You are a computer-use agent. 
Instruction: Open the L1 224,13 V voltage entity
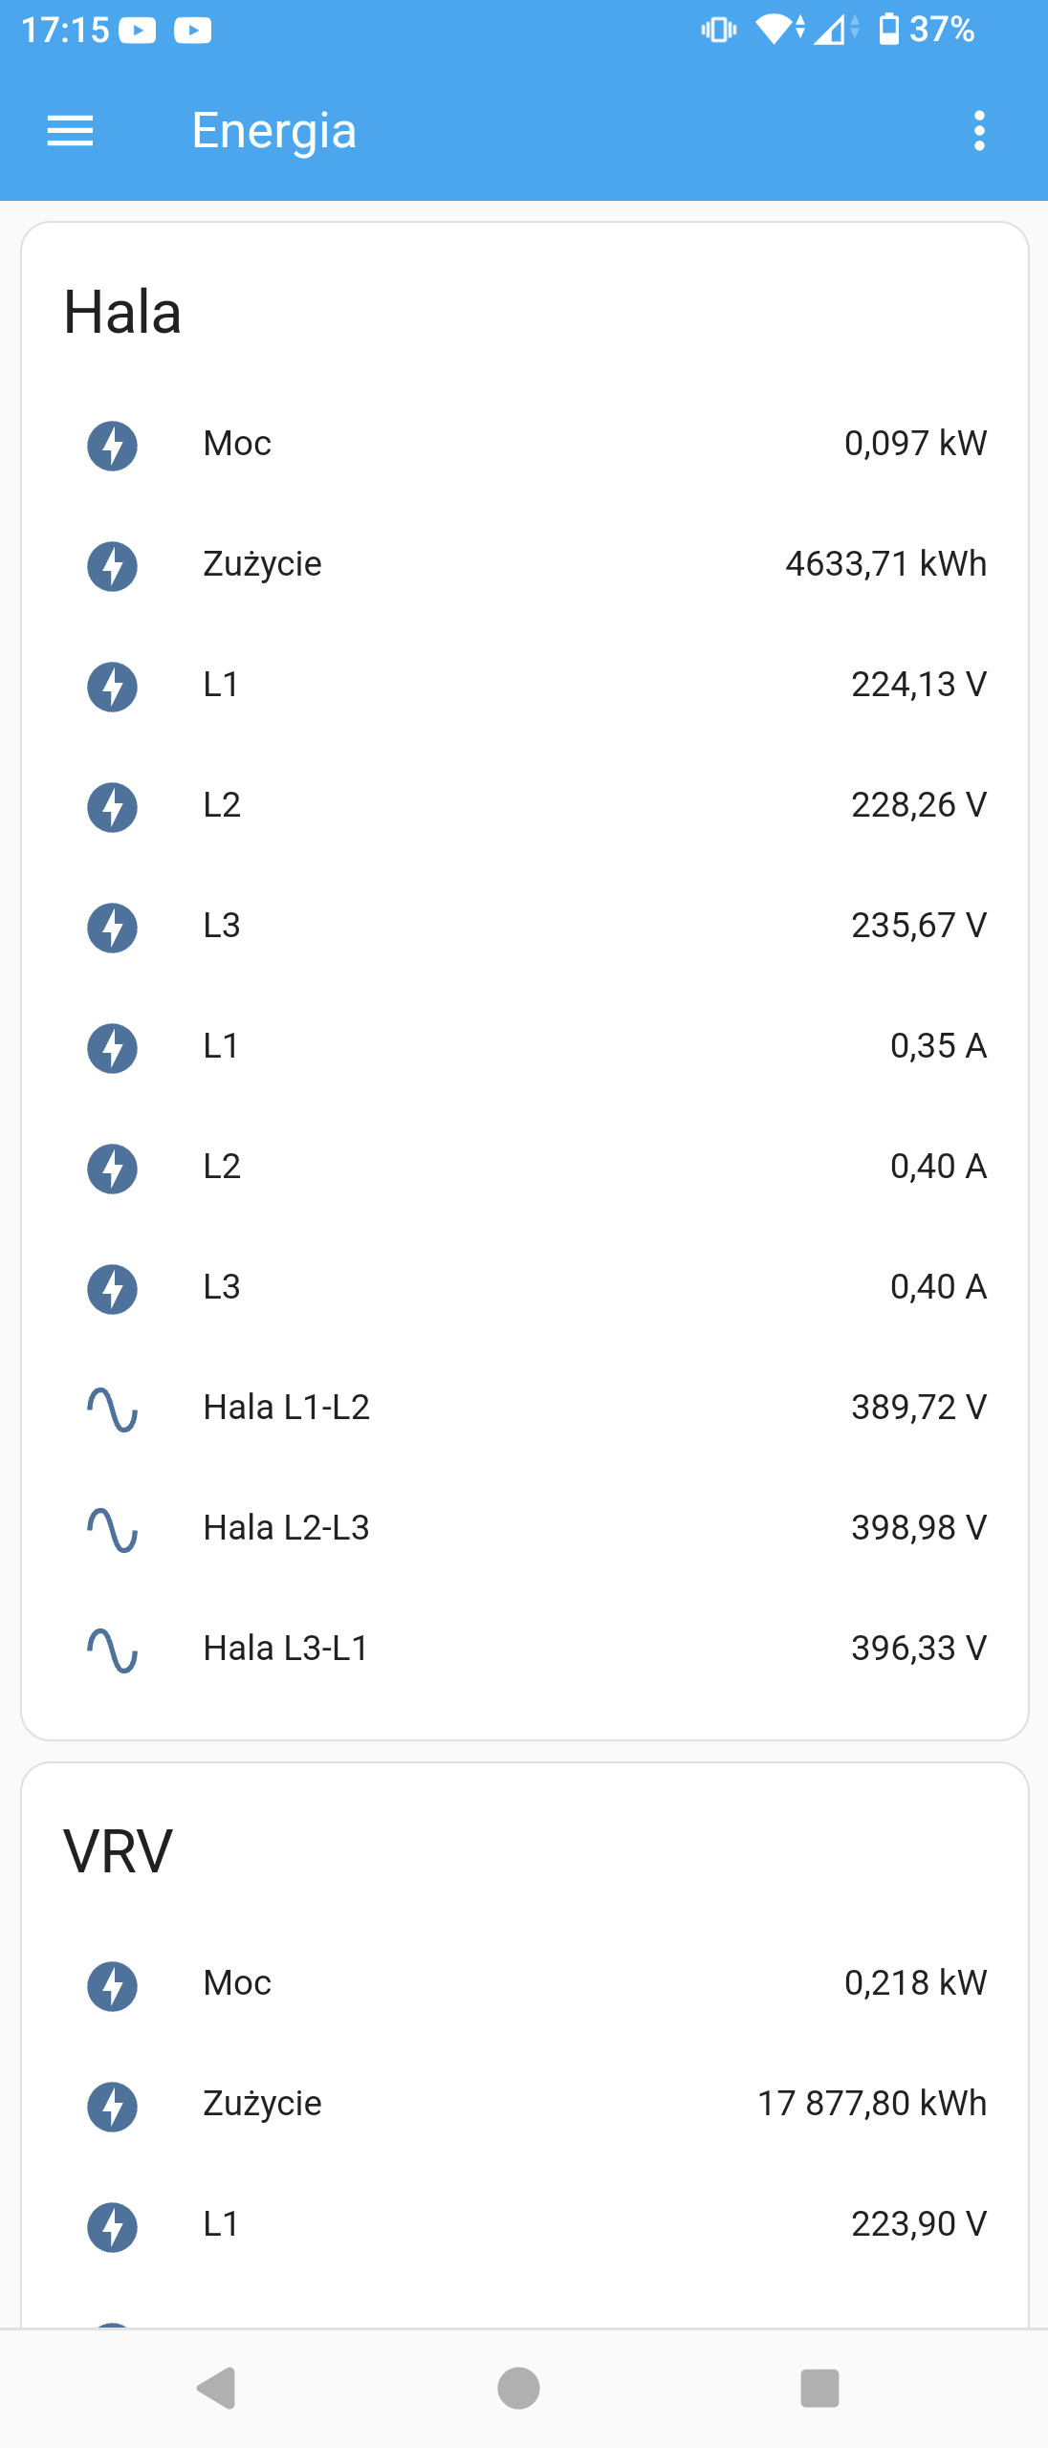coord(524,685)
